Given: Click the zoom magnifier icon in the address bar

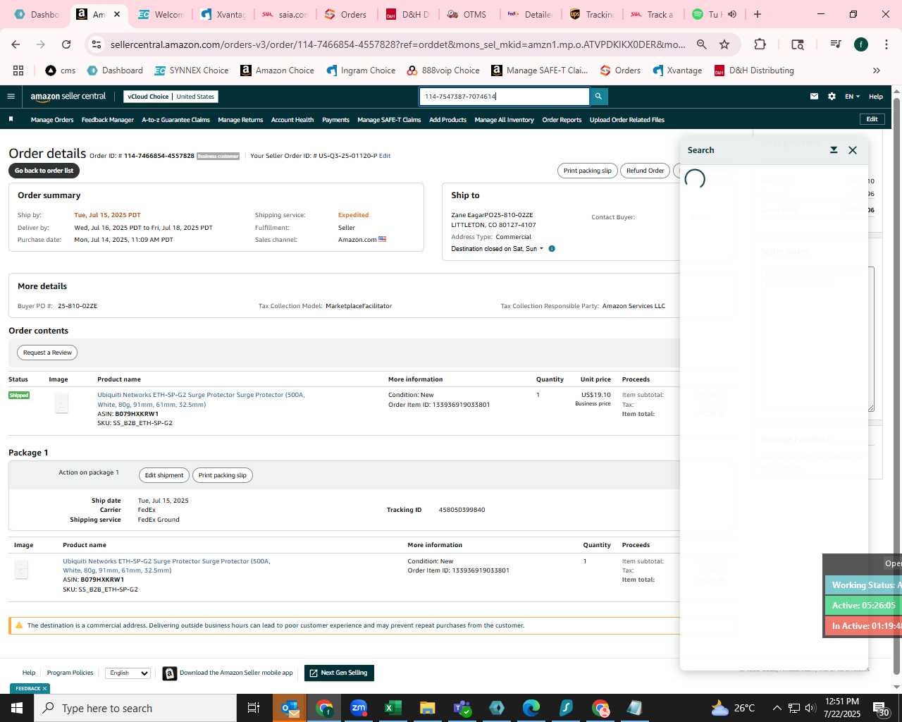Looking at the screenshot, I should (x=702, y=44).
